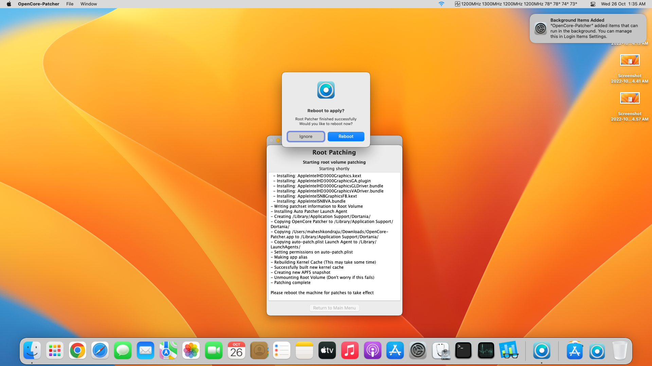Open the Window menu
Viewport: 652px width, 366px height.
tap(89, 4)
